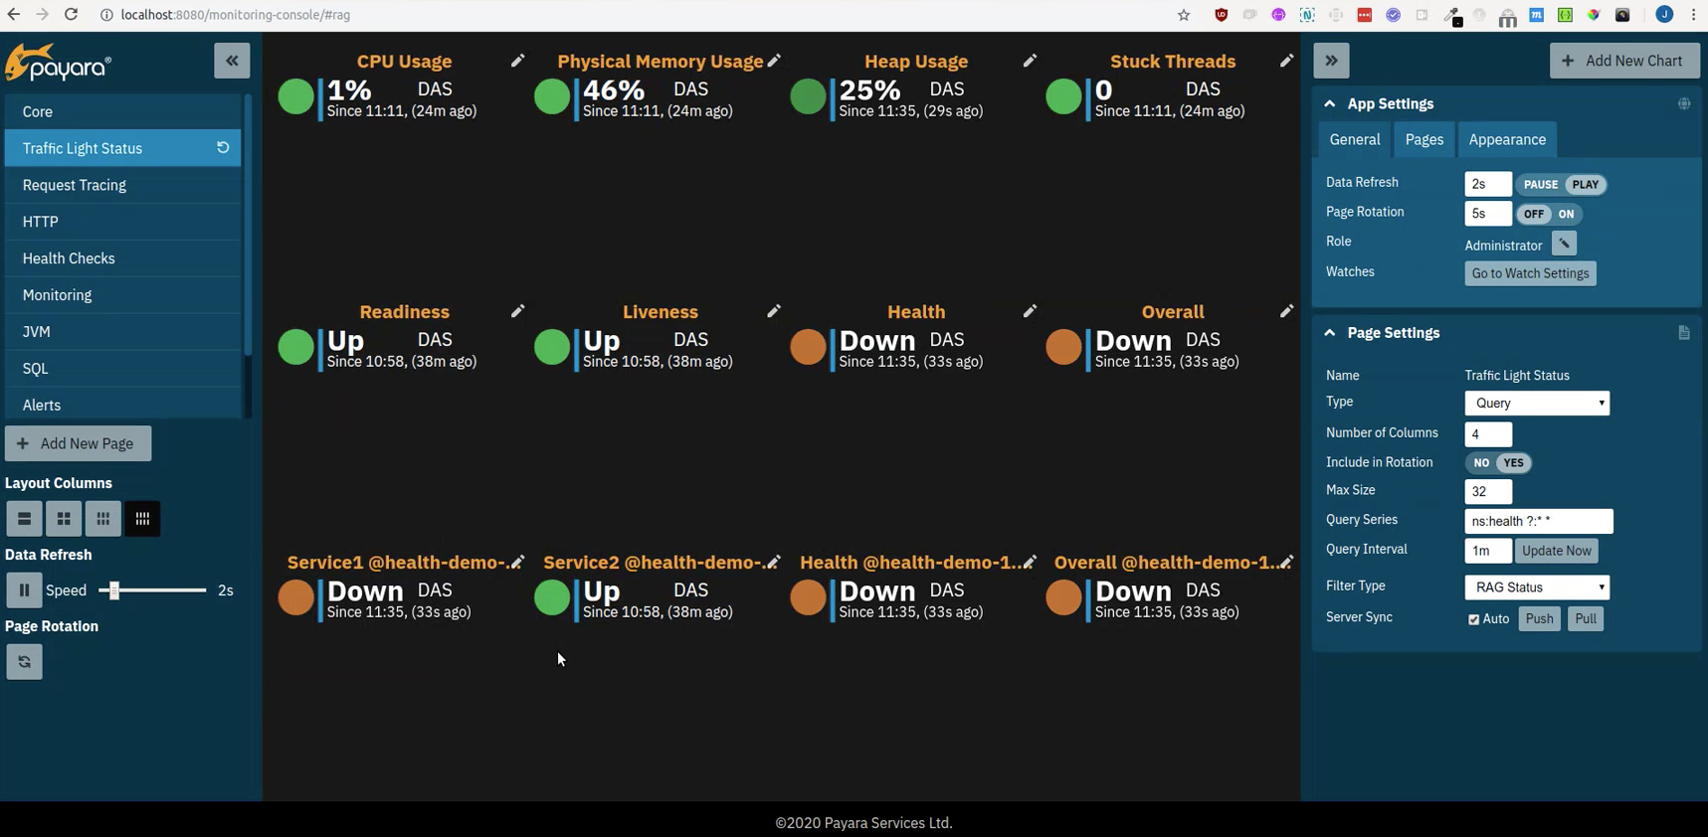Uncheck the Auto server sync checkbox

click(1473, 619)
